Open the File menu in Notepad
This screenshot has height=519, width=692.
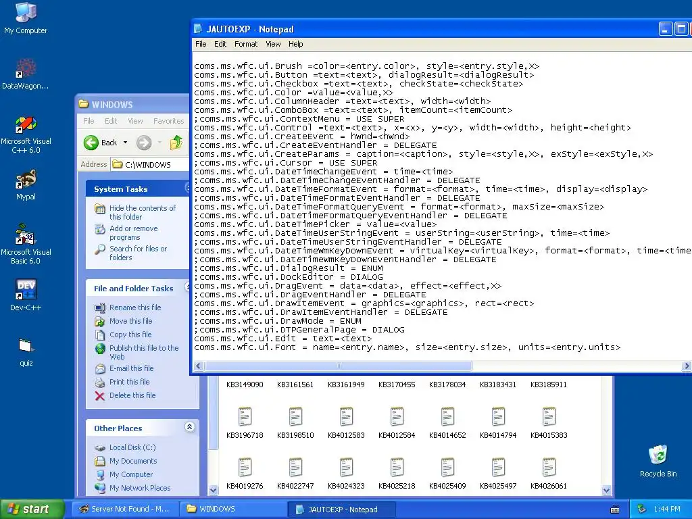pyautogui.click(x=201, y=44)
